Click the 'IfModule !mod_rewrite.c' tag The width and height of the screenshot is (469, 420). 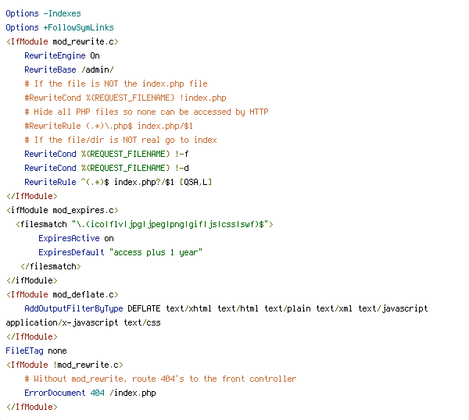[x=65, y=365]
